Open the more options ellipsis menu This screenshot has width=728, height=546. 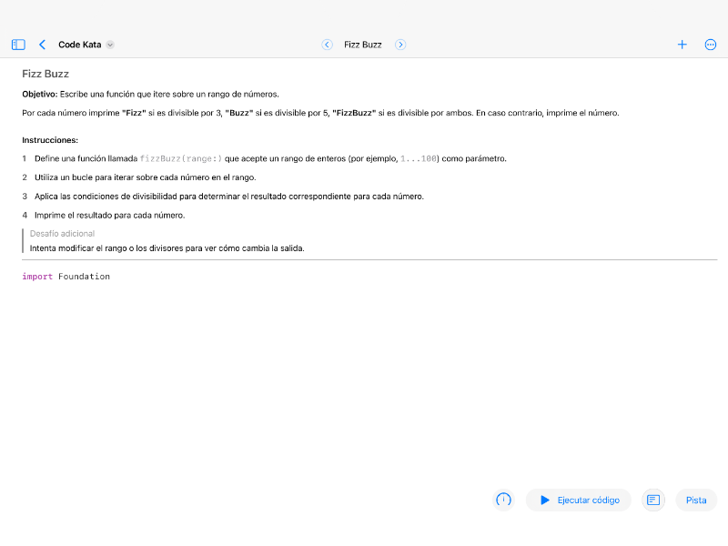(x=710, y=44)
